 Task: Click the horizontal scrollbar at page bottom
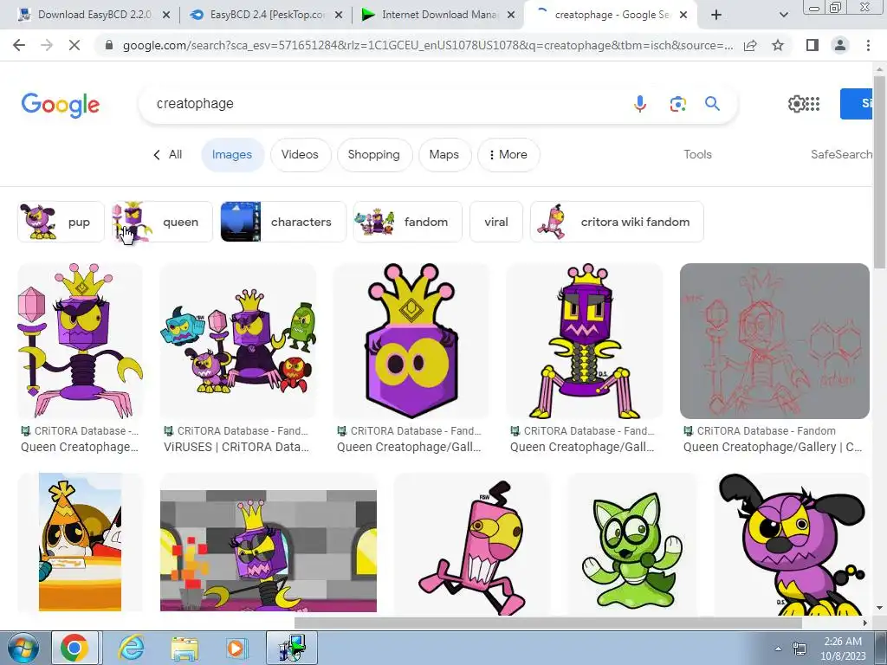click(547, 623)
